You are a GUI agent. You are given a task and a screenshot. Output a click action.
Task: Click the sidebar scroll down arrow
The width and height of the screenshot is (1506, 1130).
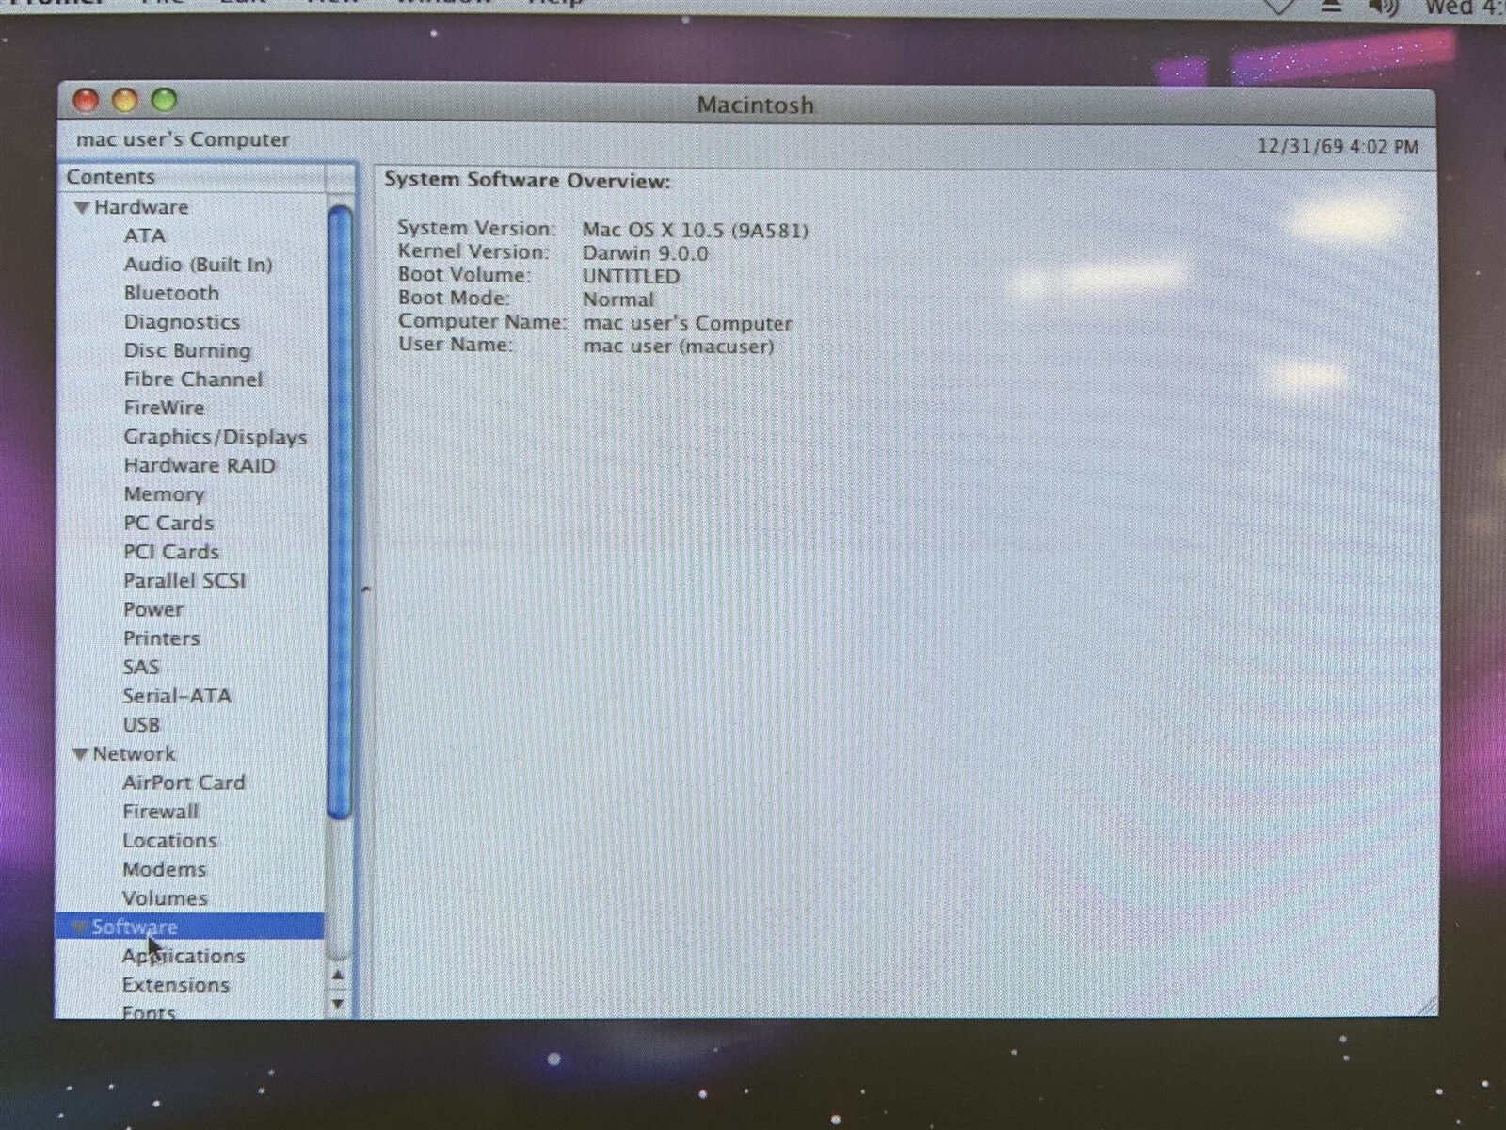338,1004
